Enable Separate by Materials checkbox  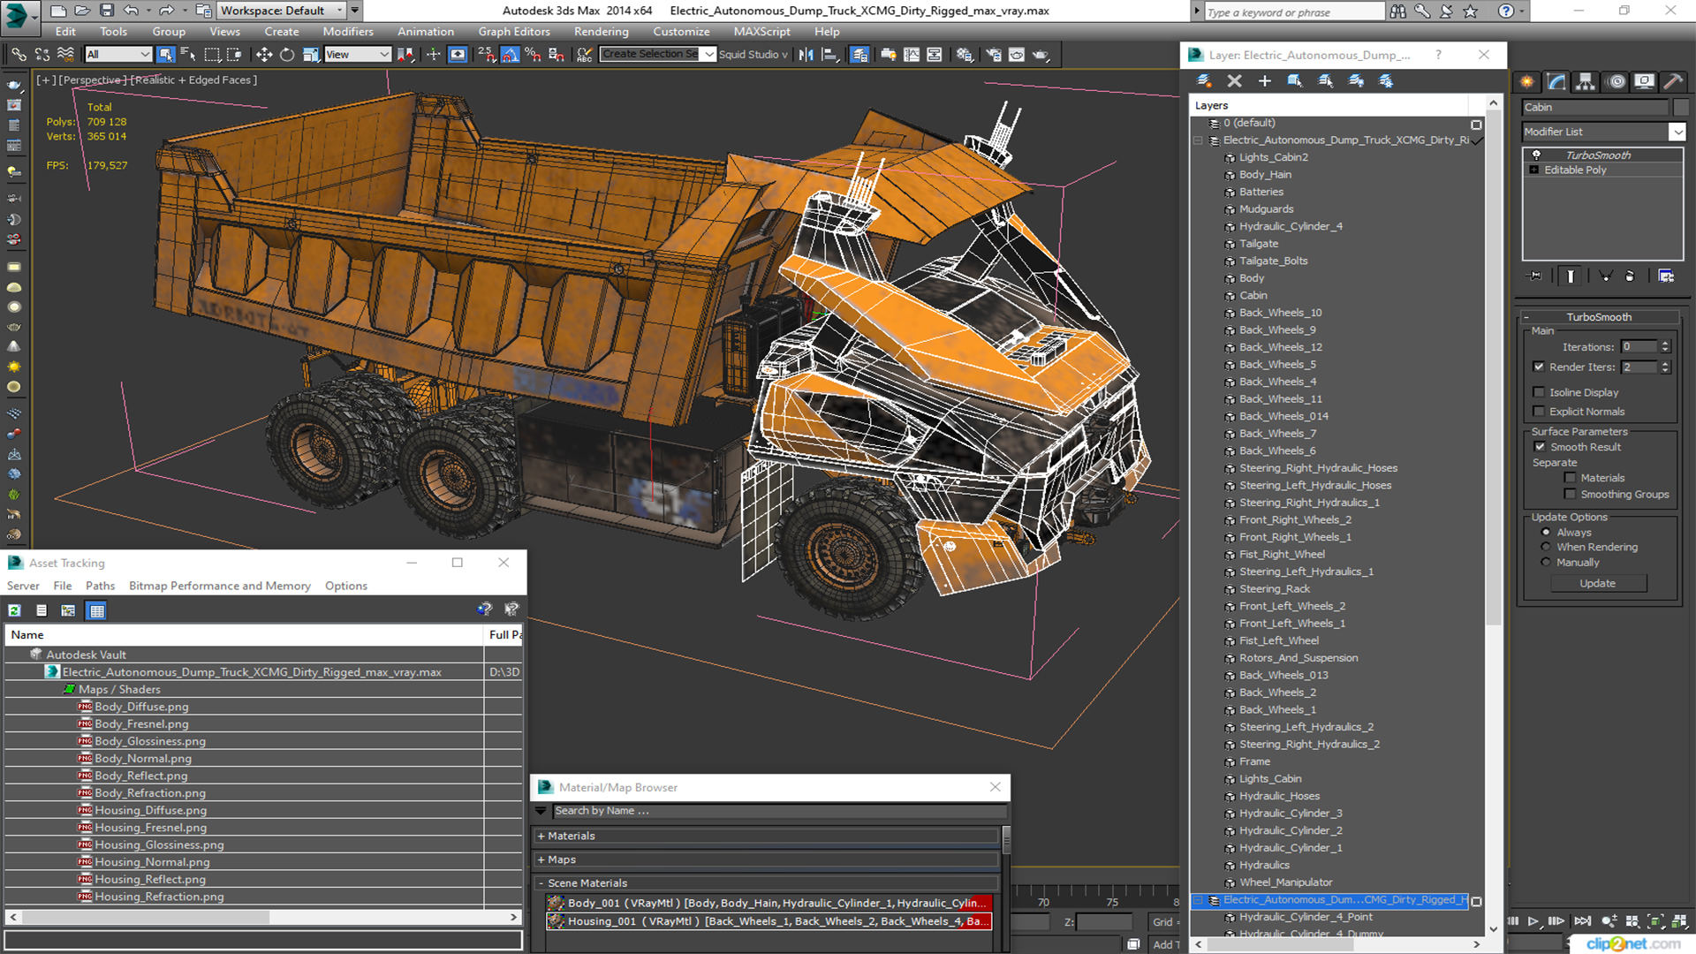pos(1570,478)
